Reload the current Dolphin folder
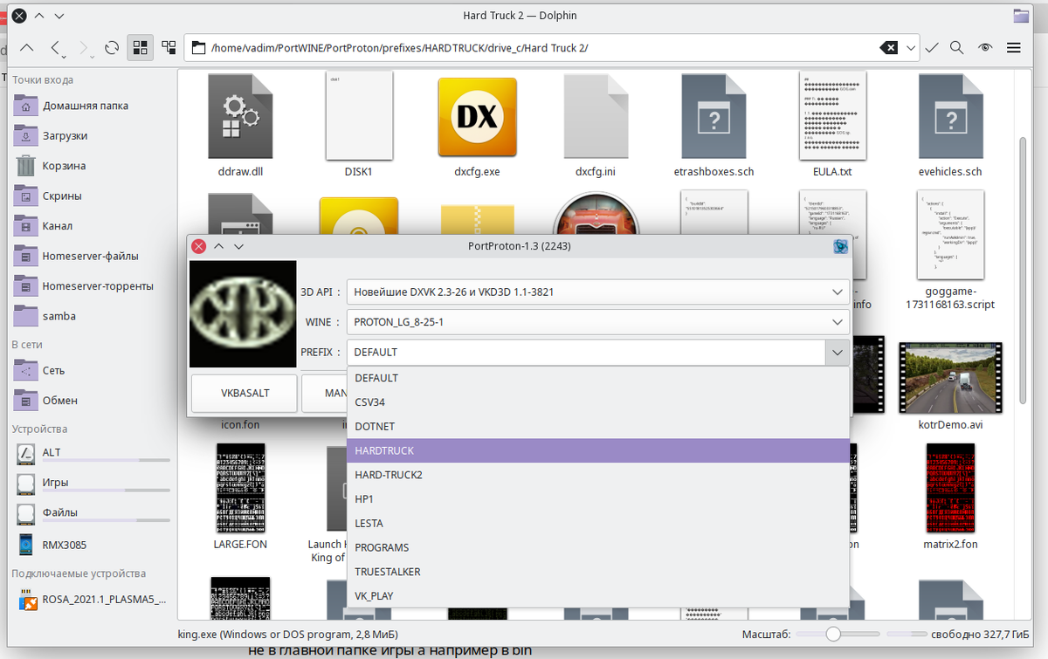 pos(111,47)
